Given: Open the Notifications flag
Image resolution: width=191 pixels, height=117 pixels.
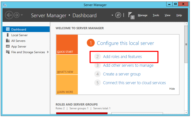Looking at the screenshot, I should point(131,15).
